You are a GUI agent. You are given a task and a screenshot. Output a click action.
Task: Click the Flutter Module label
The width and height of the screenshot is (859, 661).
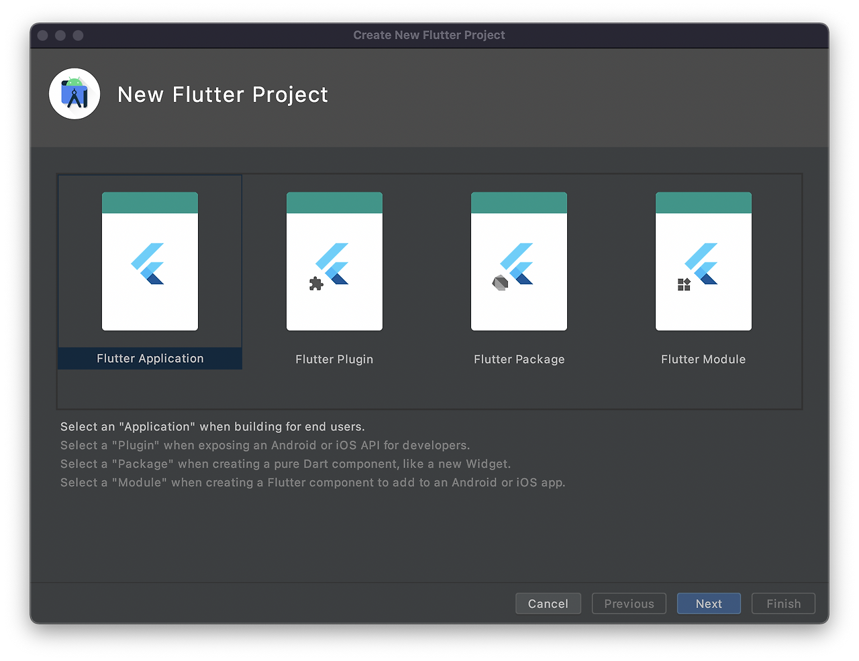tap(703, 359)
